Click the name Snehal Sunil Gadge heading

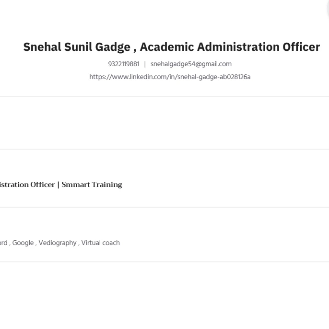[77, 47]
